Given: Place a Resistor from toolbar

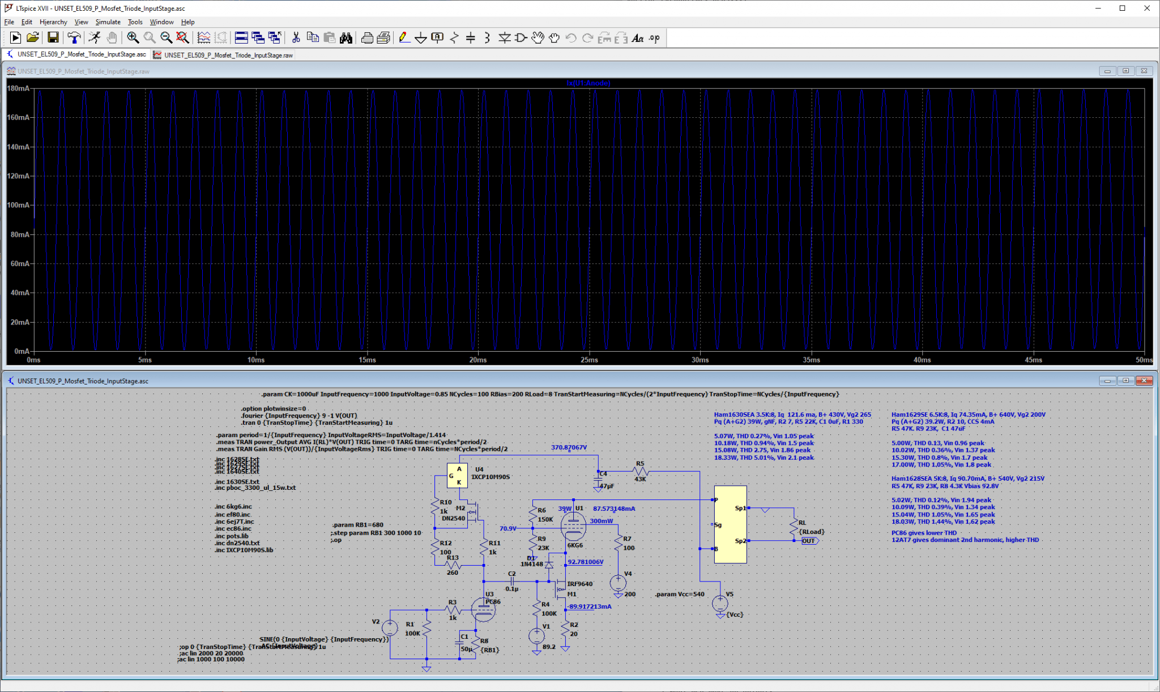Looking at the screenshot, I should point(454,38).
